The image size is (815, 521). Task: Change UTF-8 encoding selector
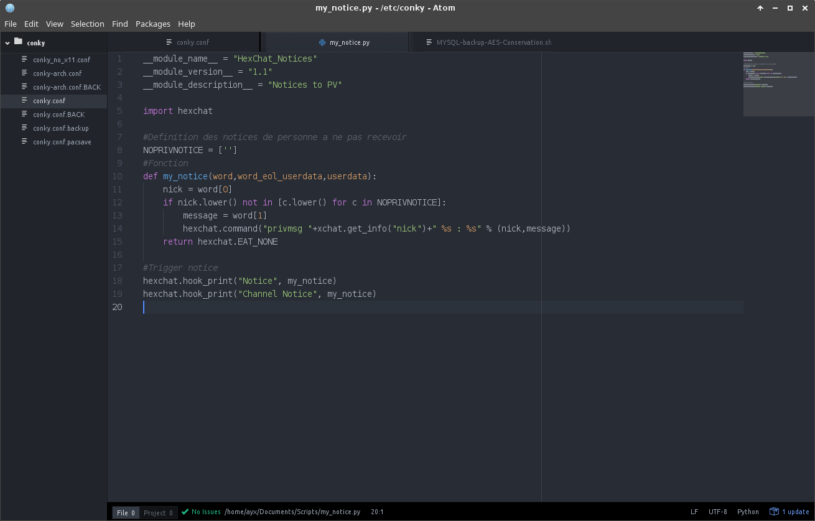tap(717, 512)
